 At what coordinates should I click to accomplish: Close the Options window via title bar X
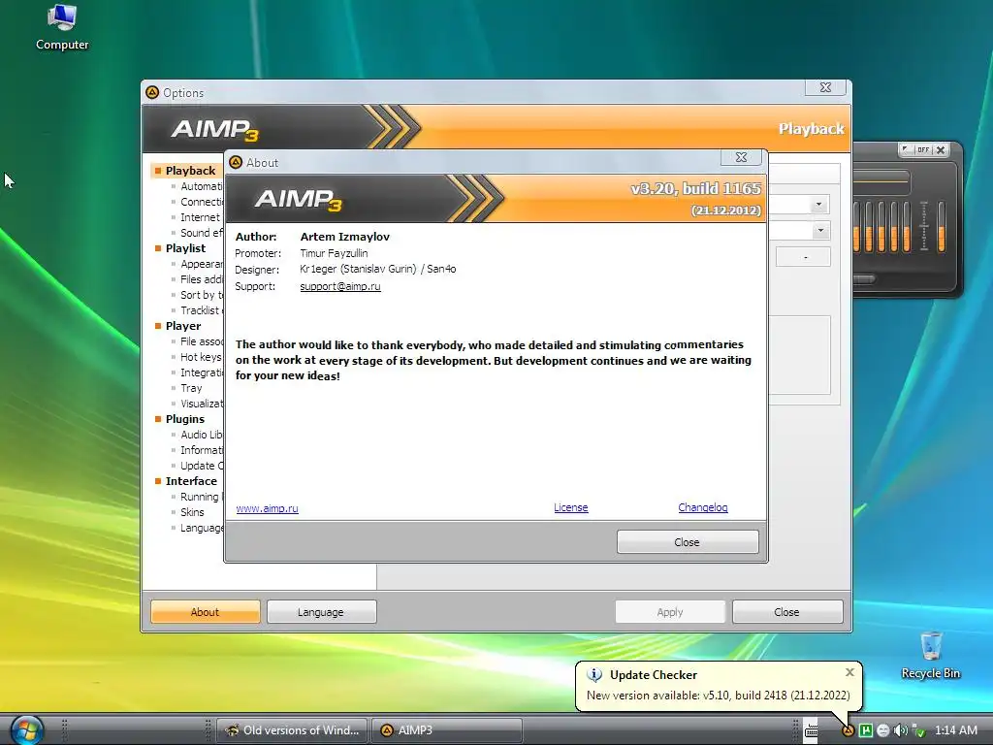[825, 87]
